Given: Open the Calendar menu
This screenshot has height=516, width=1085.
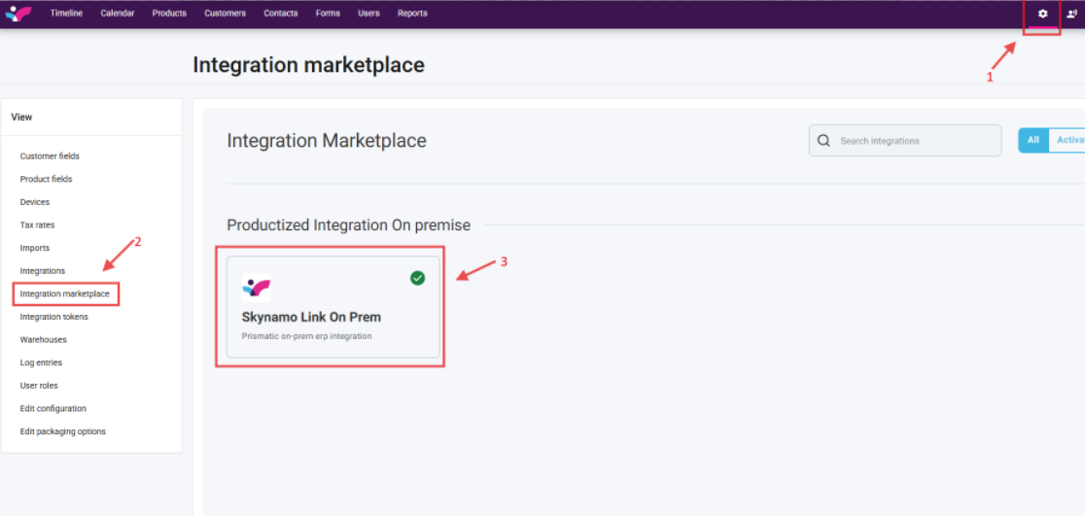Looking at the screenshot, I should click(118, 14).
